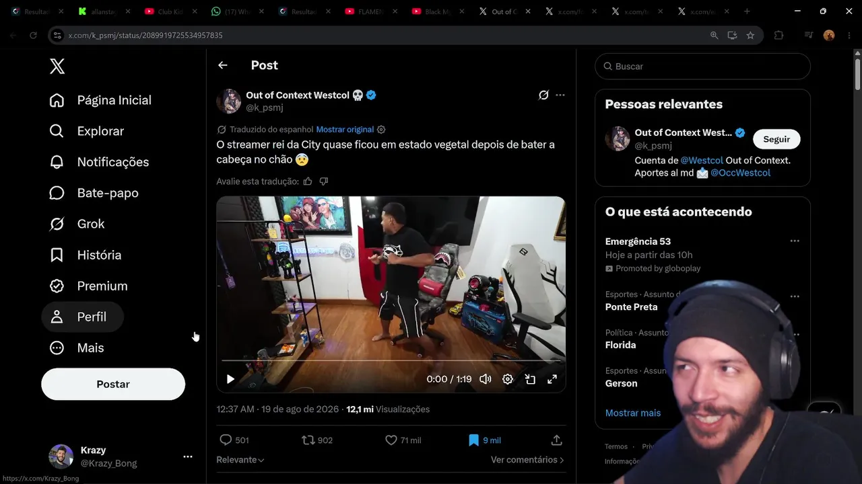Toggle the bookmark with 9 mil saves
The height and width of the screenshot is (484, 862).
pos(484,440)
